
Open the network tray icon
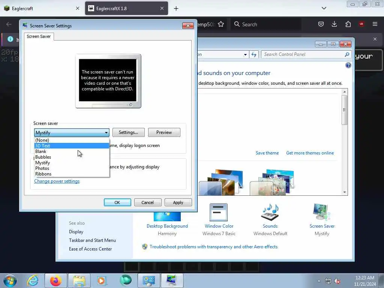pos(328,281)
